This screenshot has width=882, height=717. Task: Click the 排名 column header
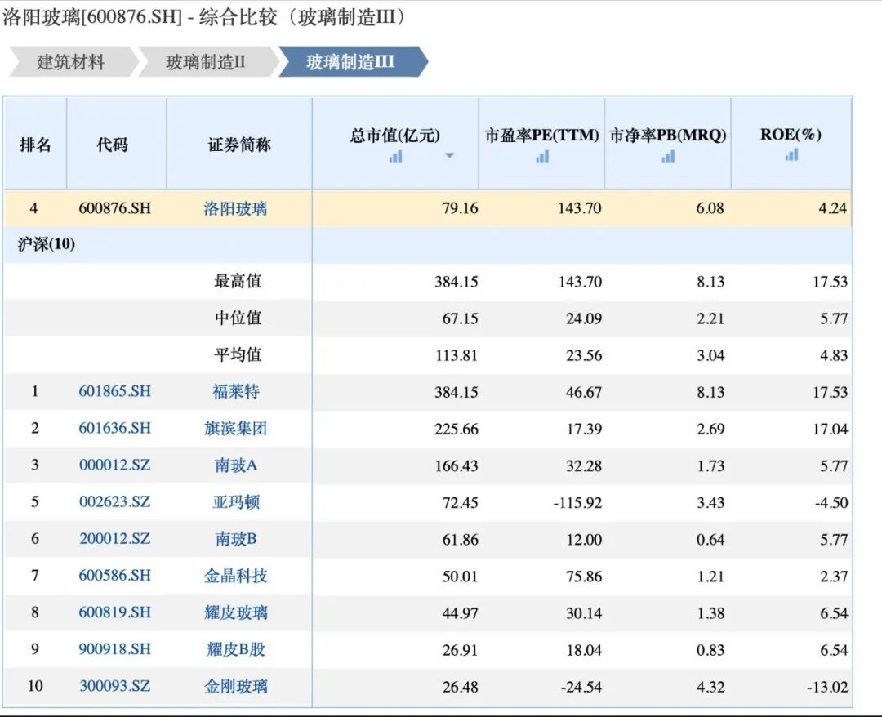click(35, 145)
